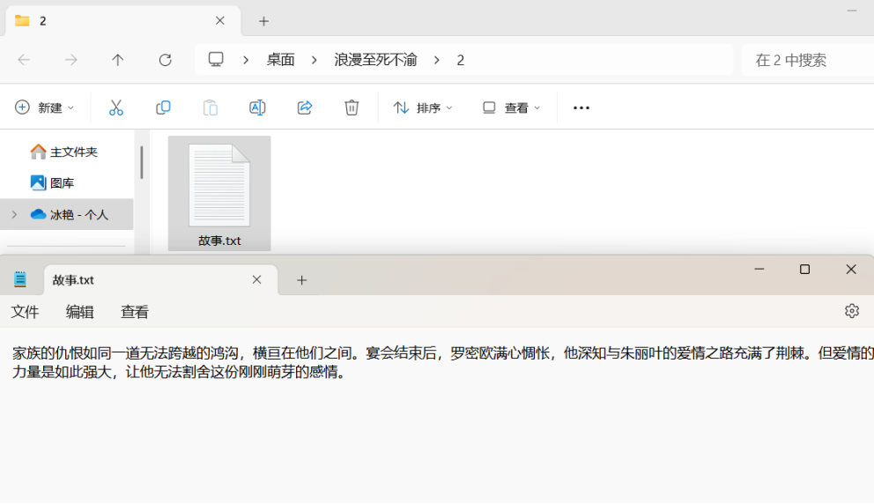Open Notepad settings gear icon
Image resolution: width=874 pixels, height=504 pixels.
click(852, 311)
